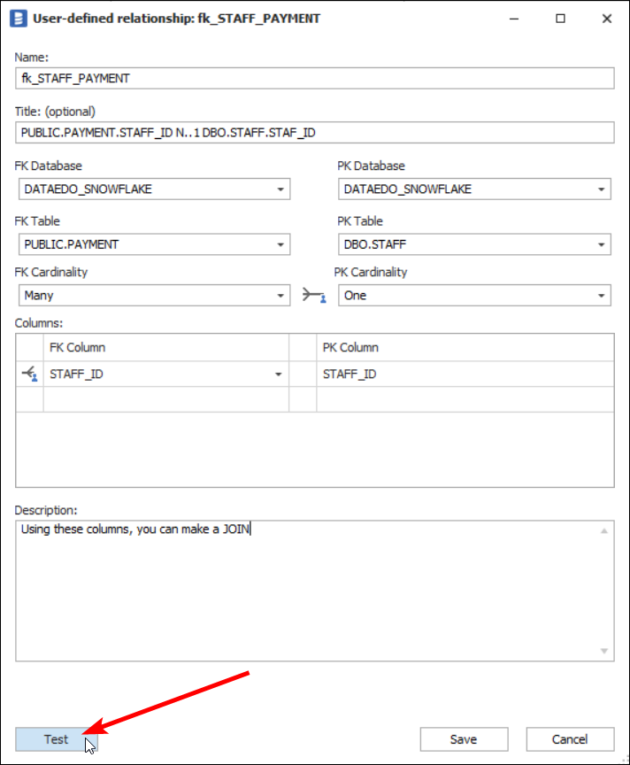This screenshot has width=630, height=765.
Task: Open the PK Database dropdown
Action: [602, 189]
